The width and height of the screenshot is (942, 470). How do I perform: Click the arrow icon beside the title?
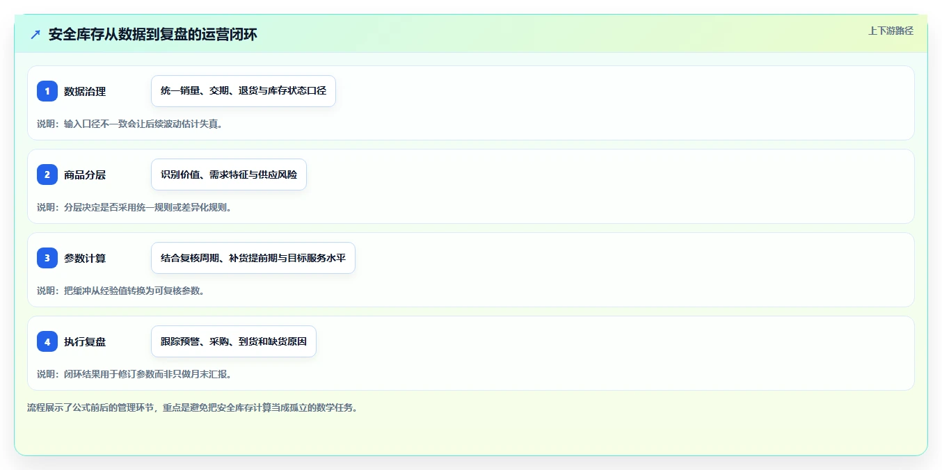[x=35, y=34]
